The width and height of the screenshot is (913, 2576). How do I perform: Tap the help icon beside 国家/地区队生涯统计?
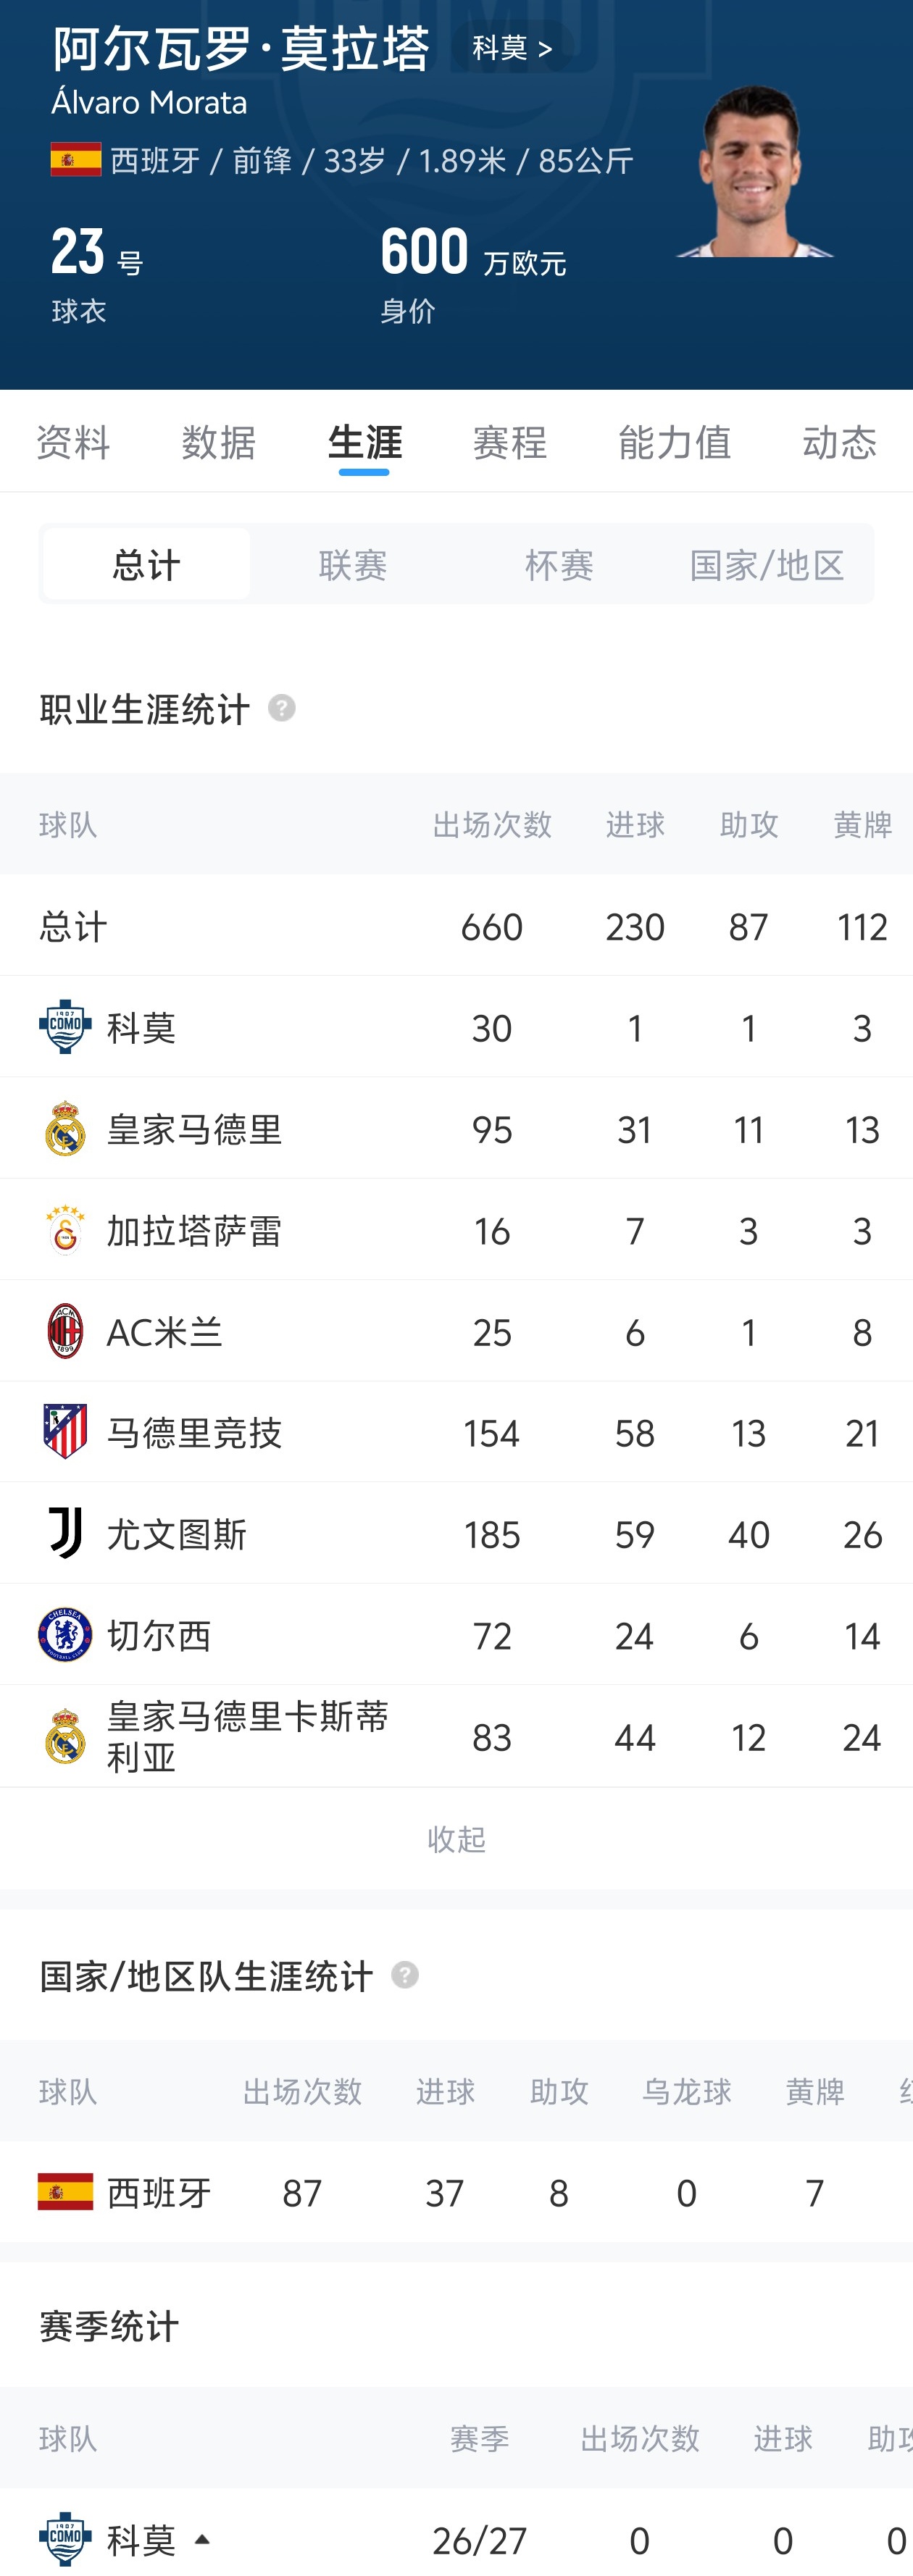coord(405,1975)
